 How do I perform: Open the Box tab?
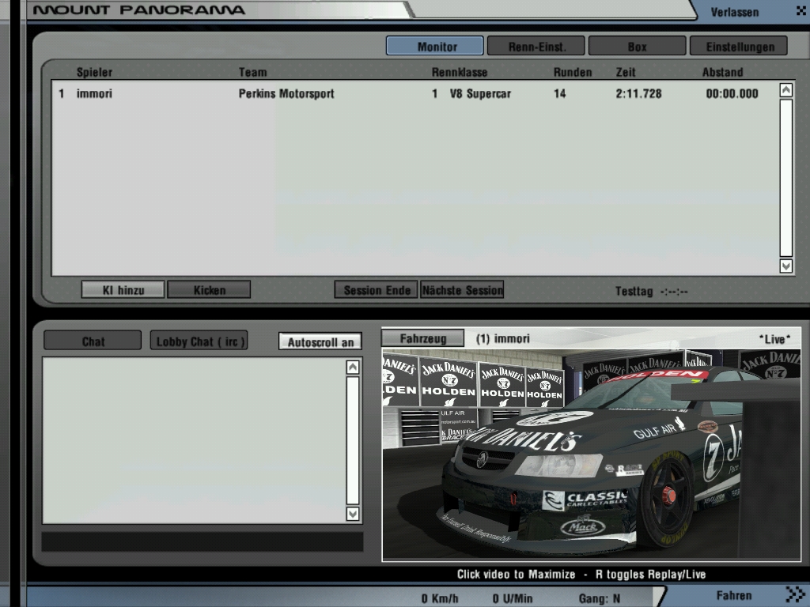tap(637, 46)
